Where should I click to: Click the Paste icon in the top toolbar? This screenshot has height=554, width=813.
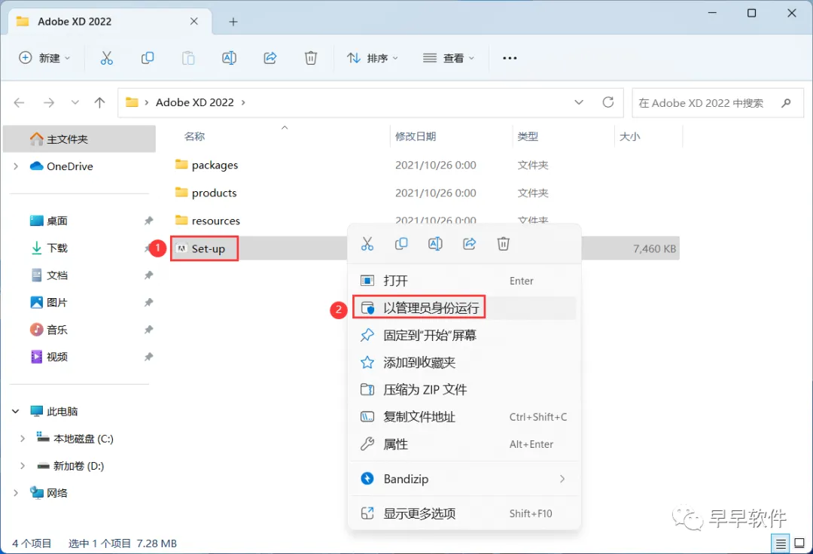click(x=188, y=58)
